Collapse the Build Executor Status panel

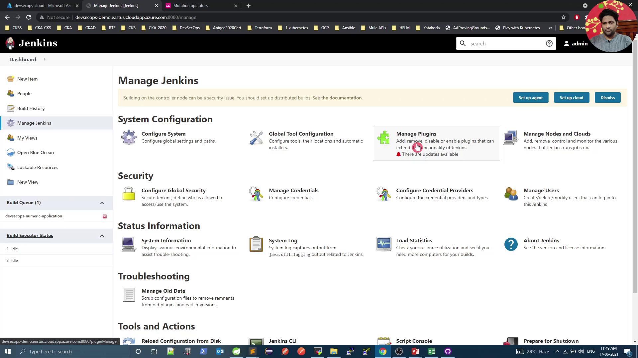tap(102, 236)
